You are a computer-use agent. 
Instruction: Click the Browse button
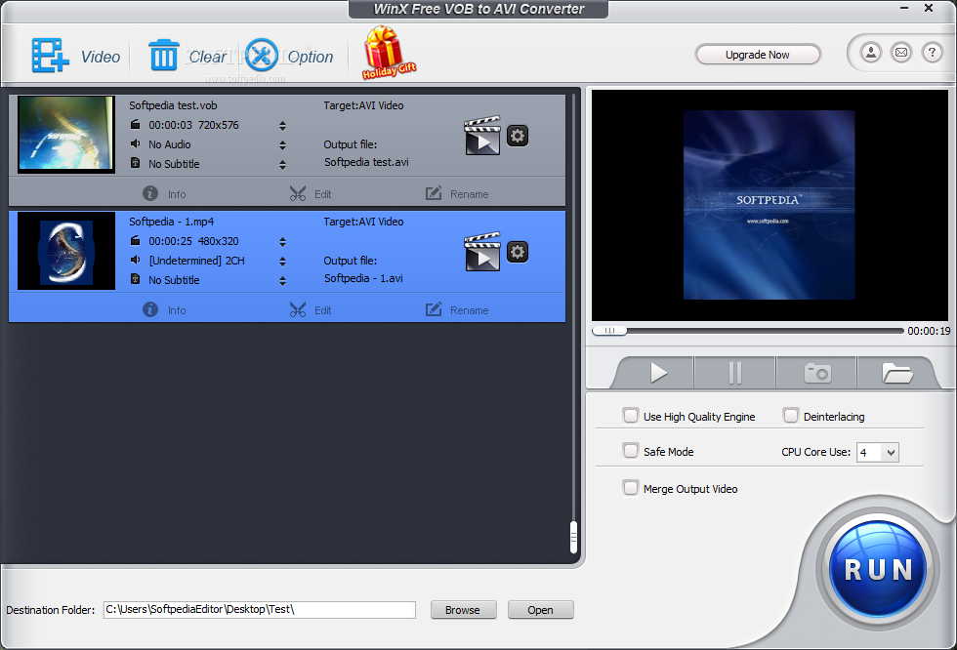tap(463, 610)
